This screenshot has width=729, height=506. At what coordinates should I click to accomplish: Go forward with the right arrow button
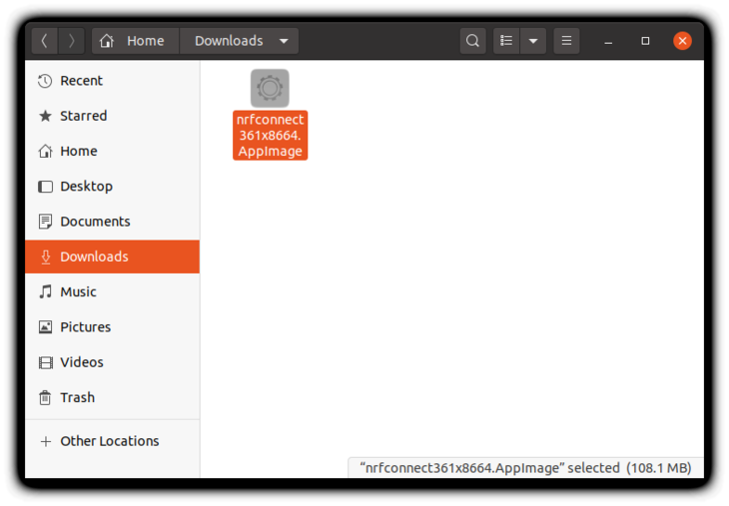click(71, 41)
